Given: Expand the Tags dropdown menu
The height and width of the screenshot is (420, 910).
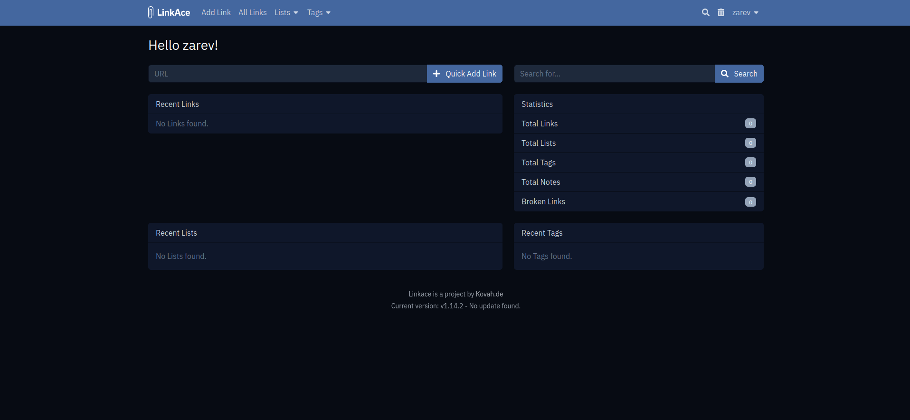Looking at the screenshot, I should (x=319, y=12).
